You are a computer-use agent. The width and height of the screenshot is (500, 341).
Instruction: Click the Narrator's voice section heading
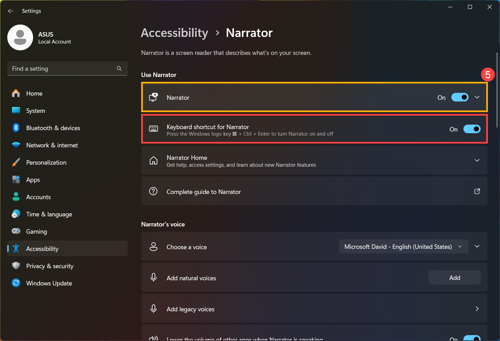click(x=163, y=224)
